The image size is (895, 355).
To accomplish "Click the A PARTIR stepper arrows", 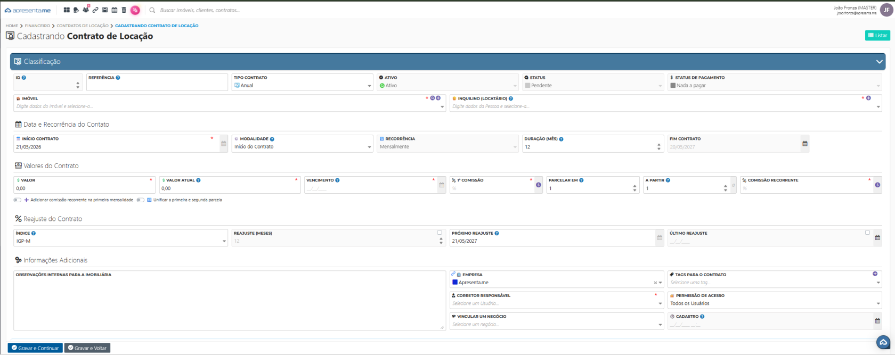I will coord(726,188).
